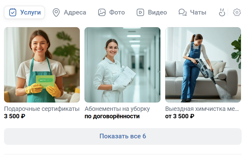Click the Видео play icon

[x=140, y=12]
